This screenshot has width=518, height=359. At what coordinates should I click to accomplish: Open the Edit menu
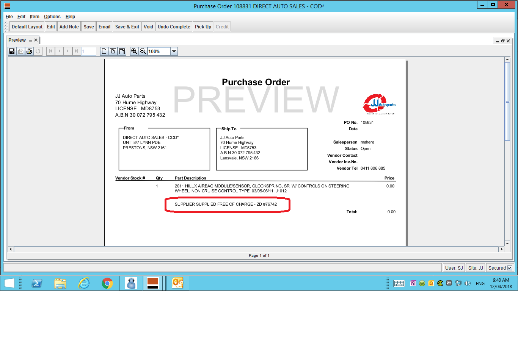click(x=21, y=17)
